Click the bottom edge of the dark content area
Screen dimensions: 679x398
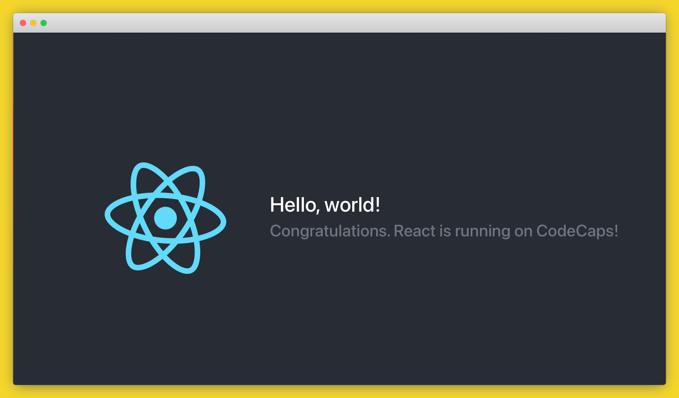click(339, 382)
